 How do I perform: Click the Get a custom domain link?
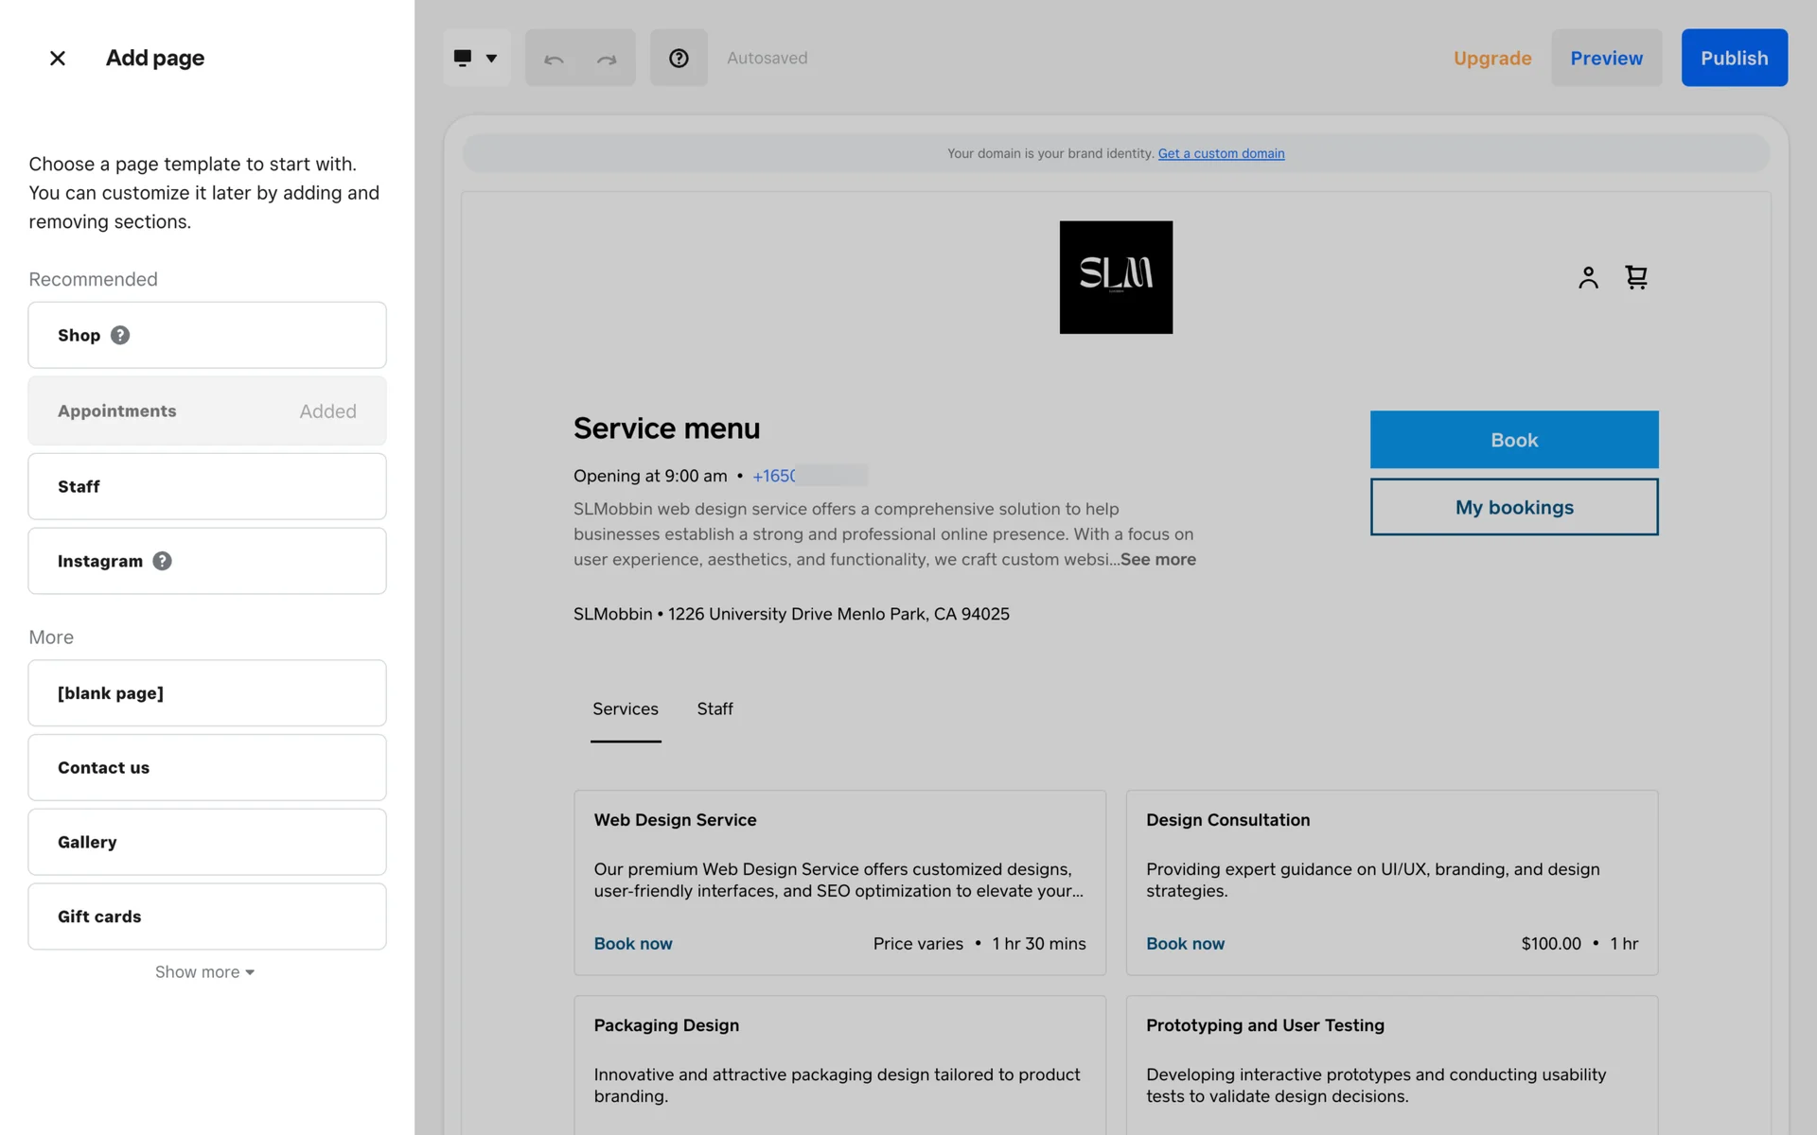coord(1221,153)
